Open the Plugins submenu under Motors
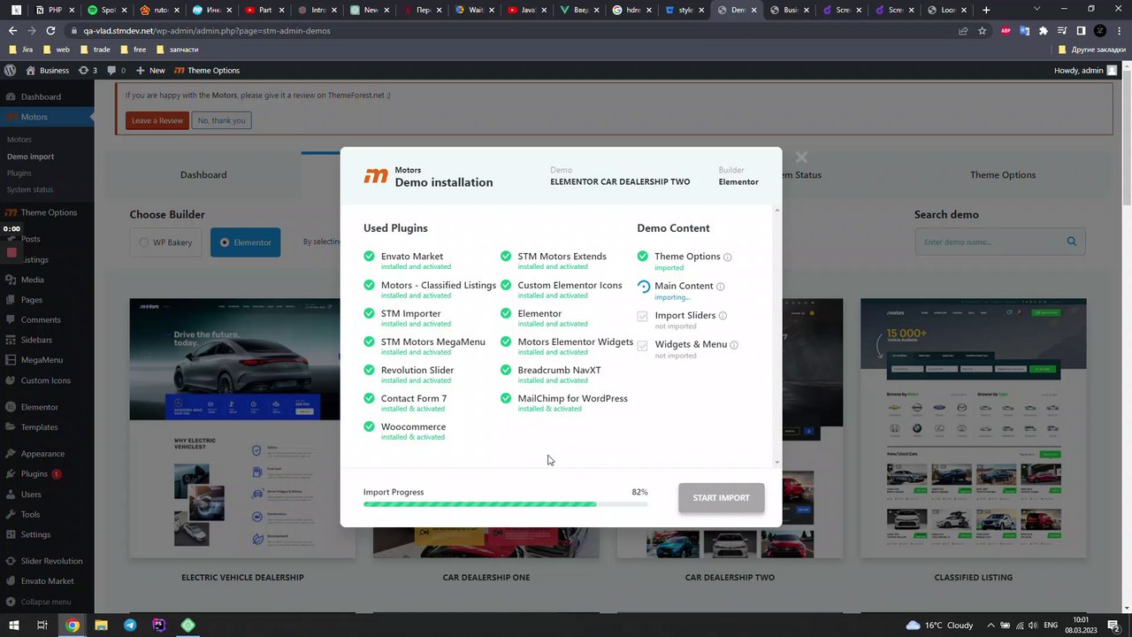The image size is (1132, 637). 19,173
